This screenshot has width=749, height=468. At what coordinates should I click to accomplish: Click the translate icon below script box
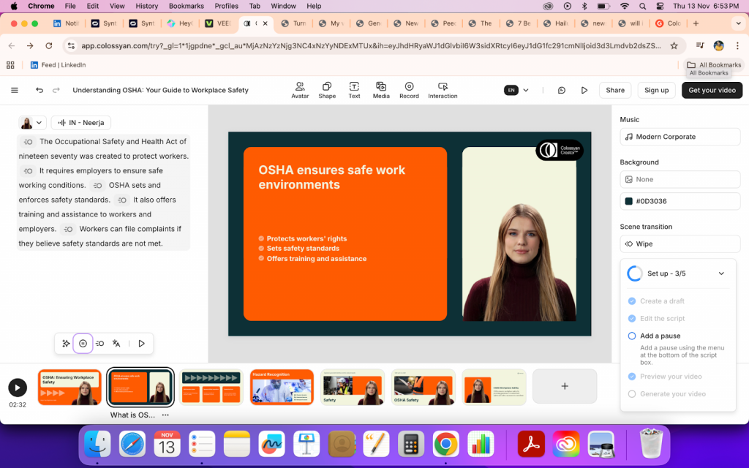click(x=116, y=344)
